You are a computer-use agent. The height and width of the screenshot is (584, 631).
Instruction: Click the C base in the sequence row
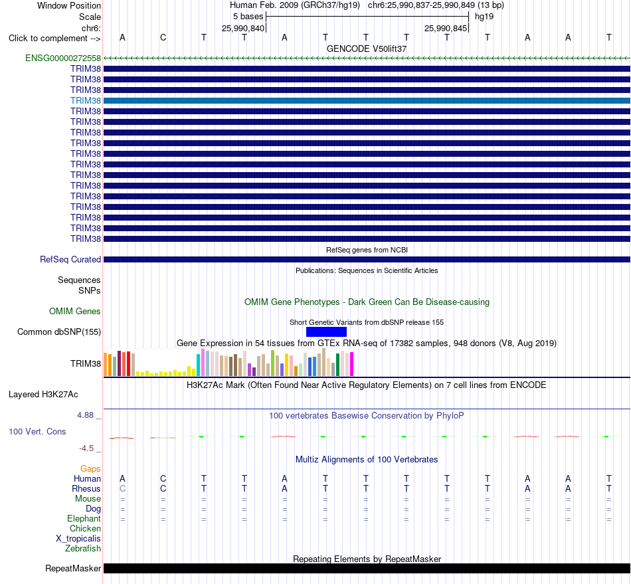163,37
